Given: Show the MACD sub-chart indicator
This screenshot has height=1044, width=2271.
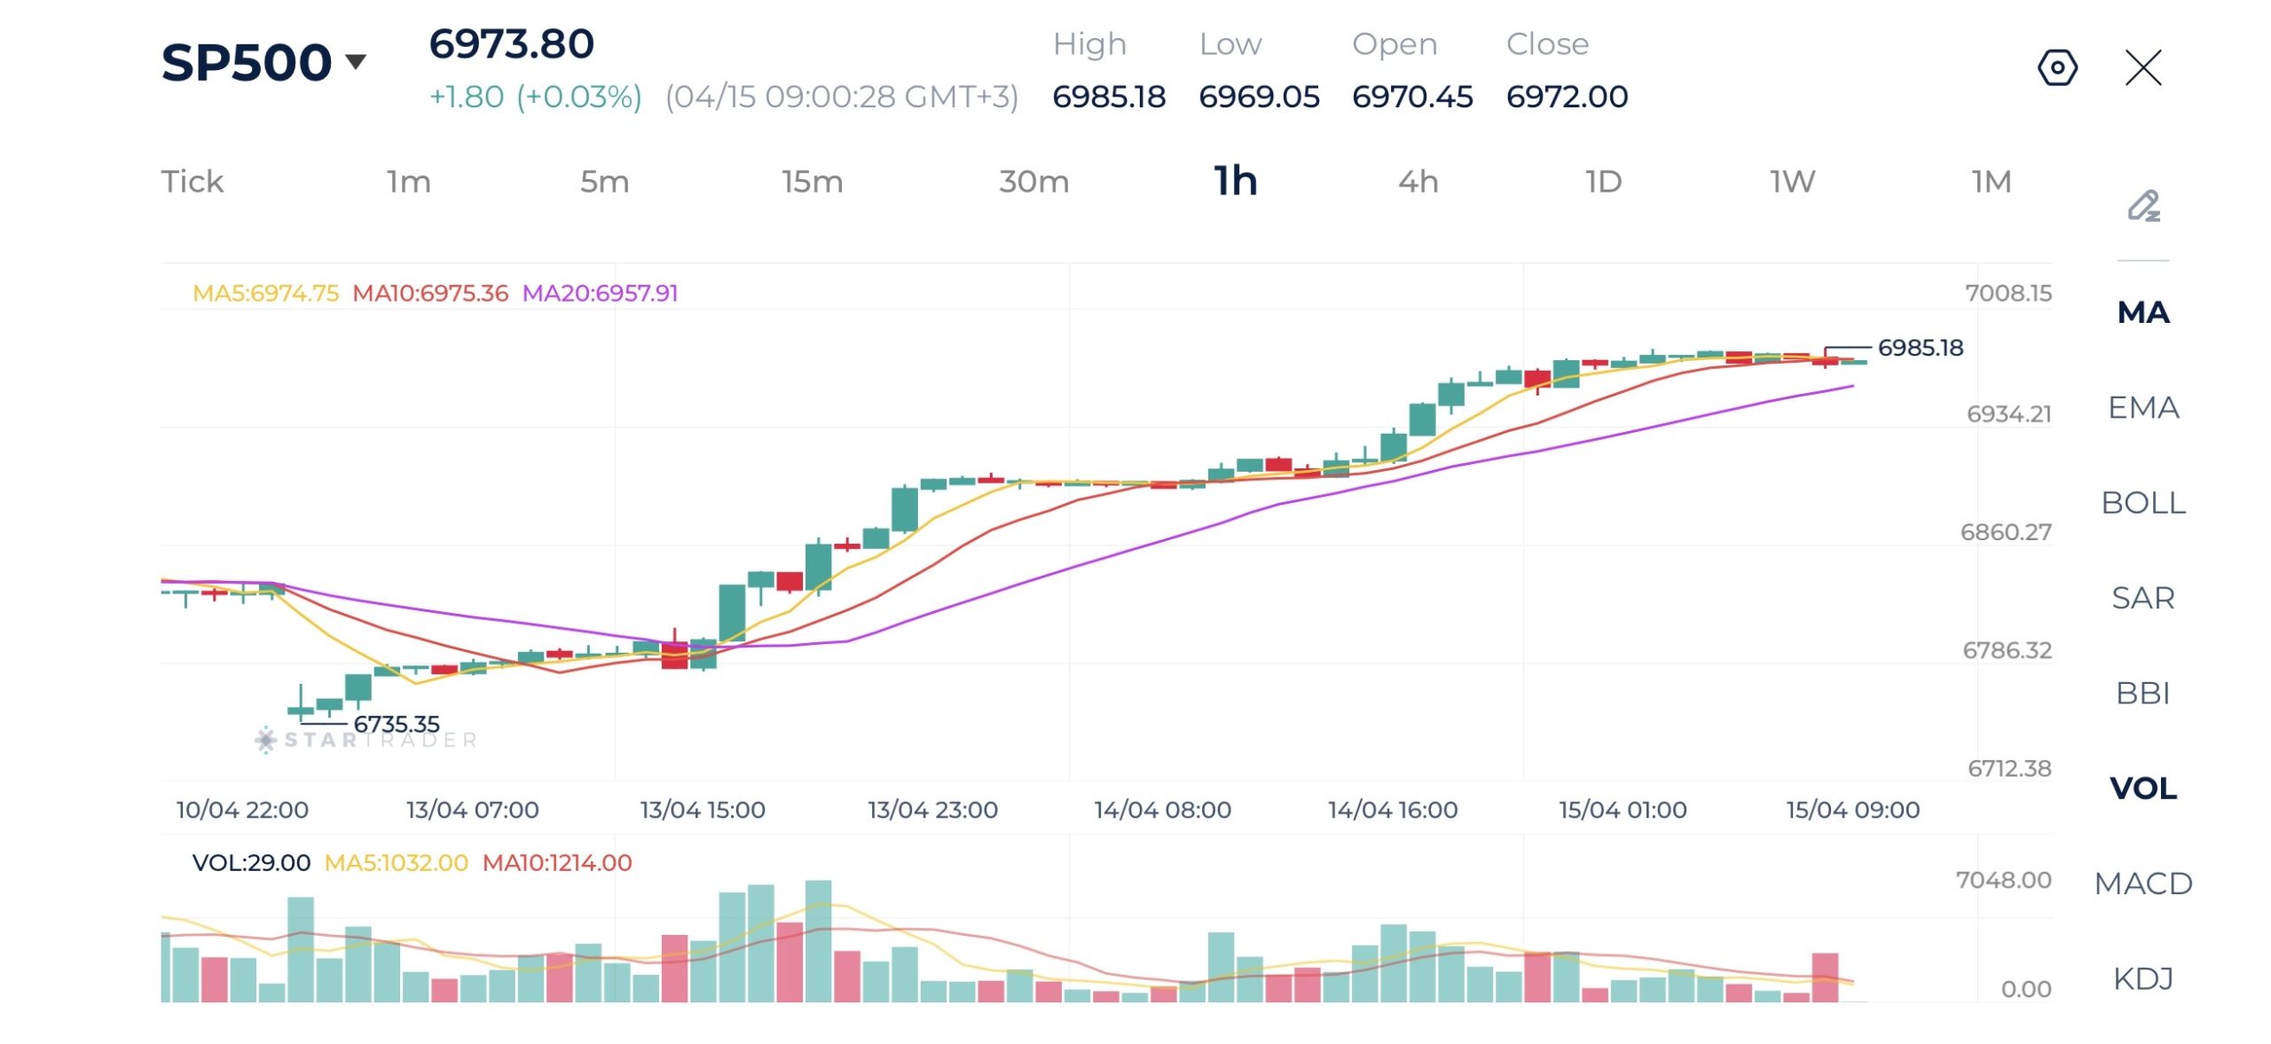Looking at the screenshot, I should (2143, 883).
